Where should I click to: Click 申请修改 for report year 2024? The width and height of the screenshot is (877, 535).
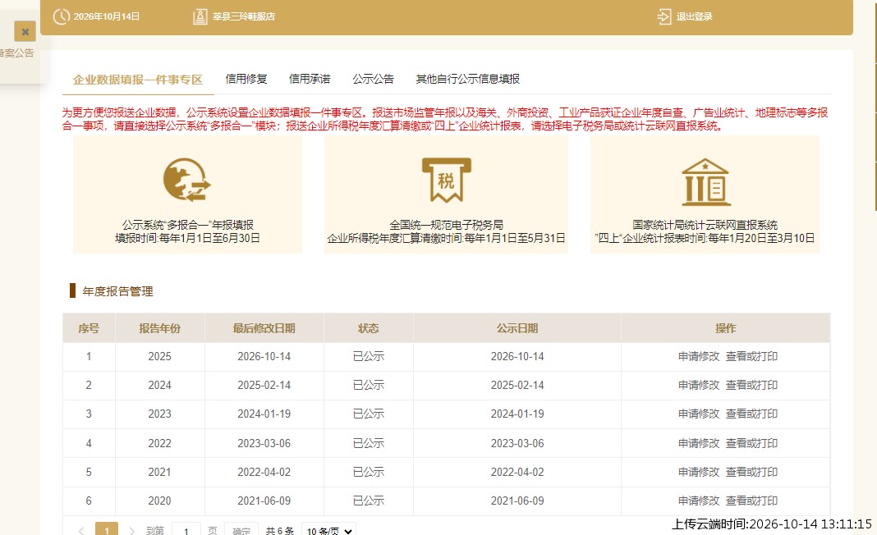pos(699,385)
